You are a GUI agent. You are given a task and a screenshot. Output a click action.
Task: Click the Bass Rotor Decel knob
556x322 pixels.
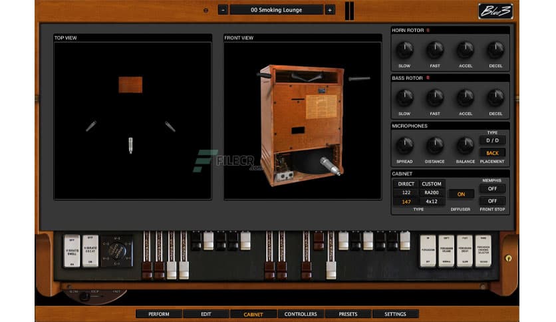pyautogui.click(x=495, y=98)
